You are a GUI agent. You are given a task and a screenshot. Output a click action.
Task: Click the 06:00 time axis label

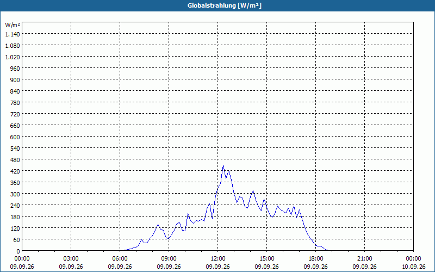(x=120, y=259)
